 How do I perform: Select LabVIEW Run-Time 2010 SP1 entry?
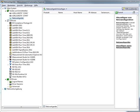point(22,38)
